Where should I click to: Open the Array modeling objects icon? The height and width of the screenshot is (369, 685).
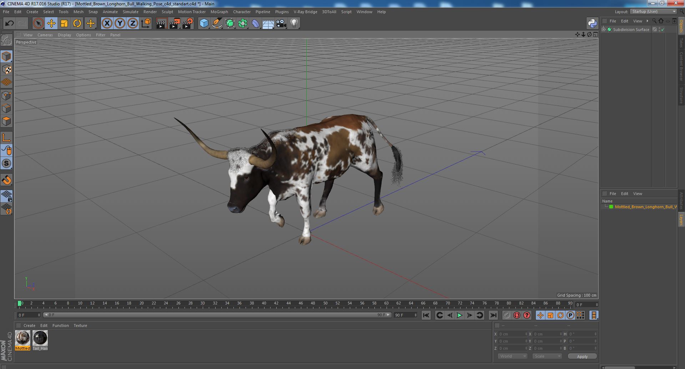243,24
